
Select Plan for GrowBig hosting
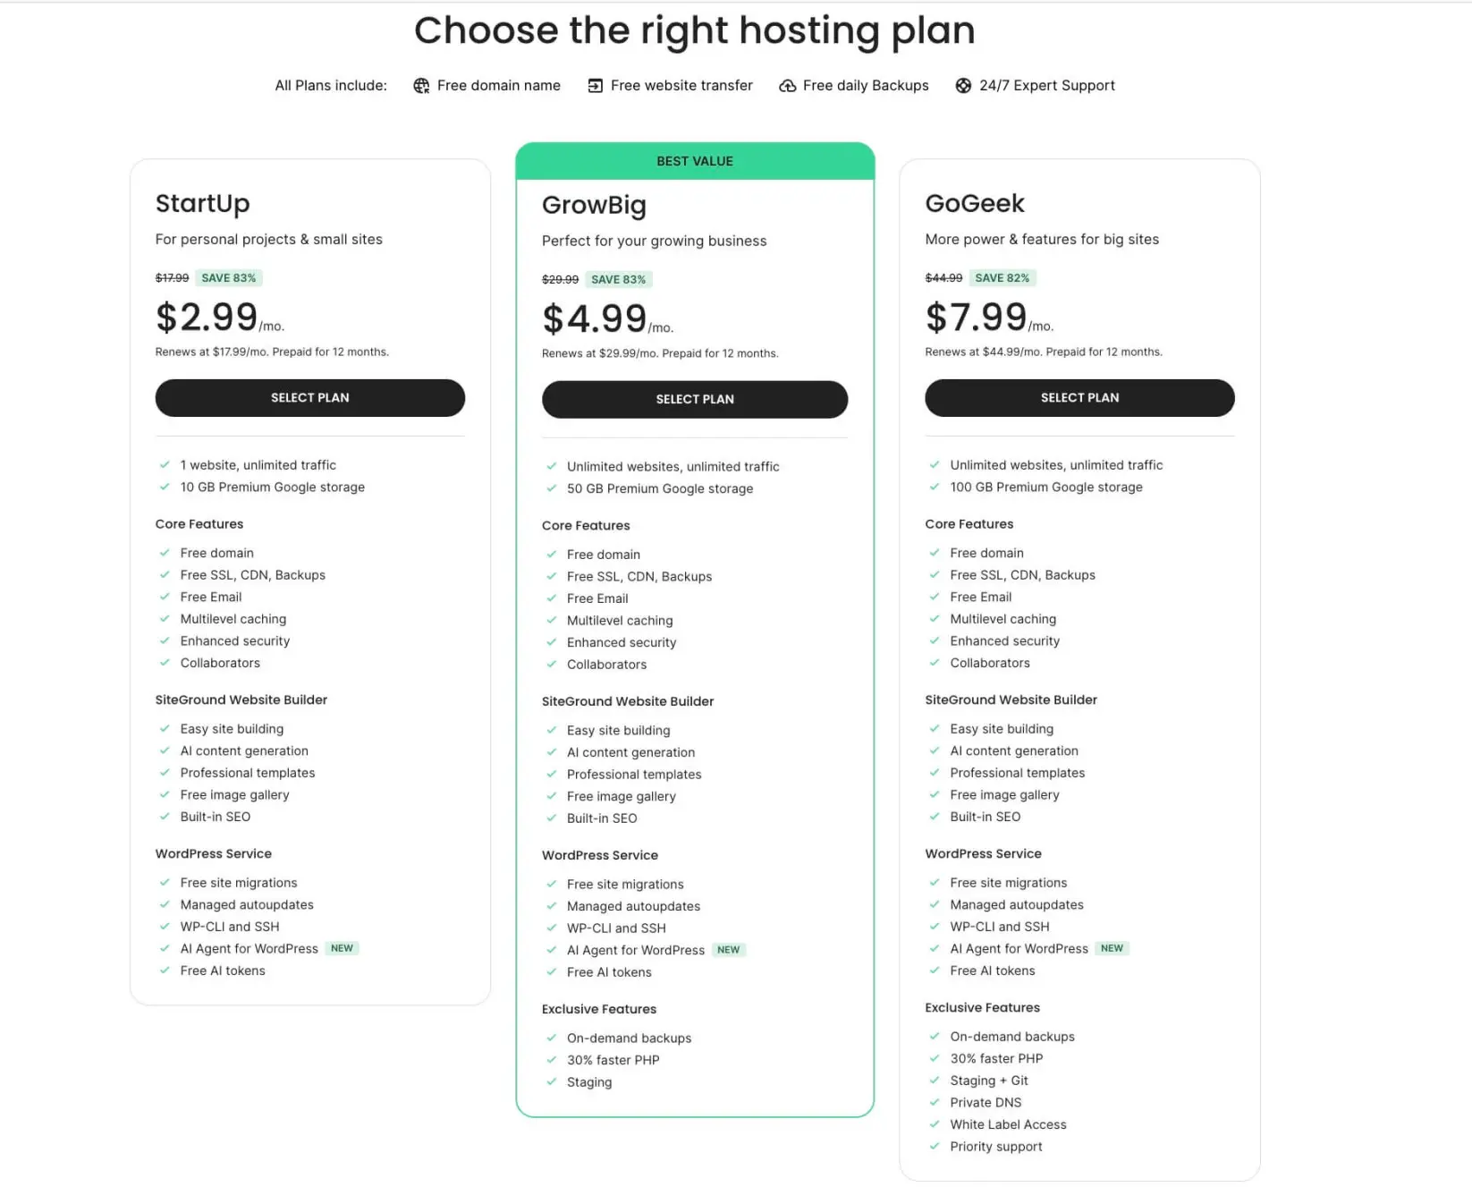click(695, 399)
